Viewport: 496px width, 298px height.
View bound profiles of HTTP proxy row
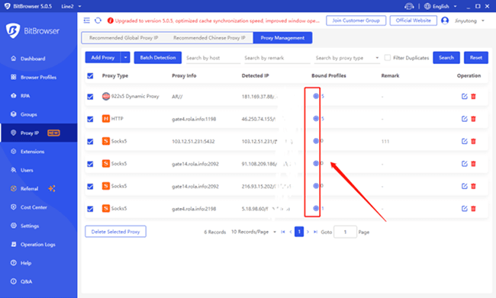[316, 118]
